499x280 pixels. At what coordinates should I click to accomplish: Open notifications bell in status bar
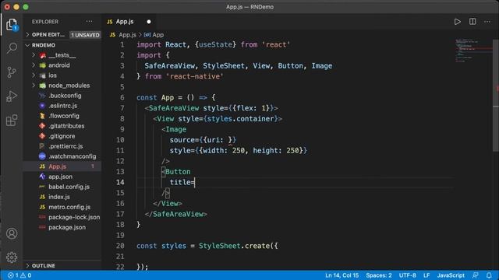[489, 275]
